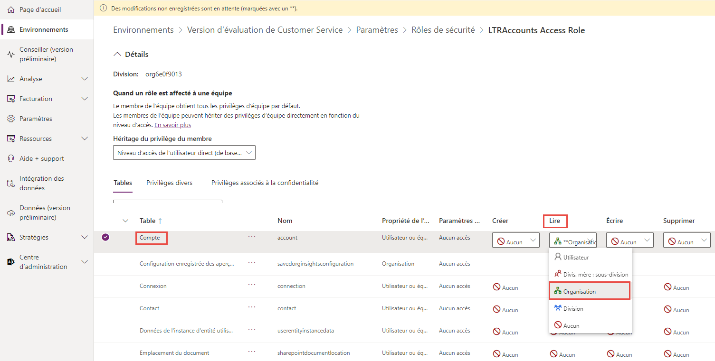Image resolution: width=715 pixels, height=361 pixels.
Task: Uncheck the selection circle on the Compte row
Action: coord(105,237)
